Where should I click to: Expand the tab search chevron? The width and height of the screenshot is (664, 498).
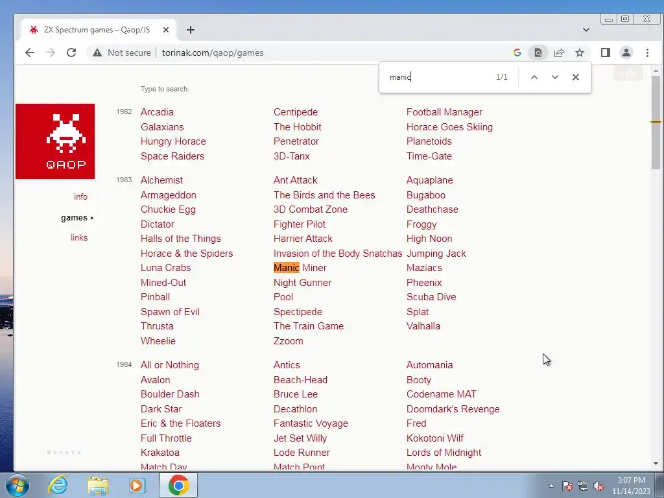(586, 30)
